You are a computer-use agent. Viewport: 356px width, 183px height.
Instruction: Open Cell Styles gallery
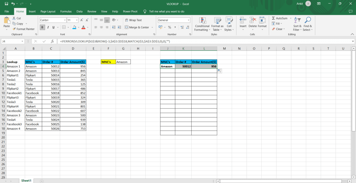229,24
